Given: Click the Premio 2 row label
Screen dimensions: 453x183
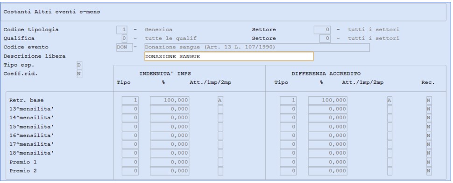Looking at the screenshot, I should [23, 171].
